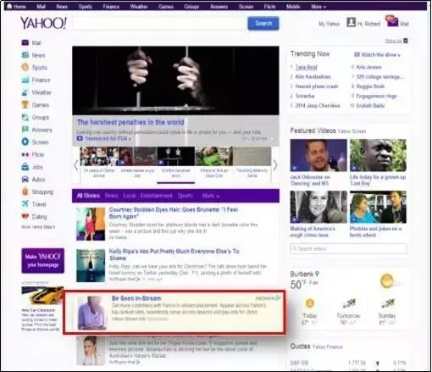This screenshot has height=372, width=432.
Task: Click the Home icon in top bar
Action: click(9, 6)
